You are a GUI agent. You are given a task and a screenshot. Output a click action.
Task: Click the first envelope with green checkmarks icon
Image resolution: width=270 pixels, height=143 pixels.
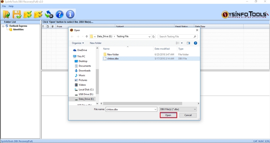click(28, 14)
